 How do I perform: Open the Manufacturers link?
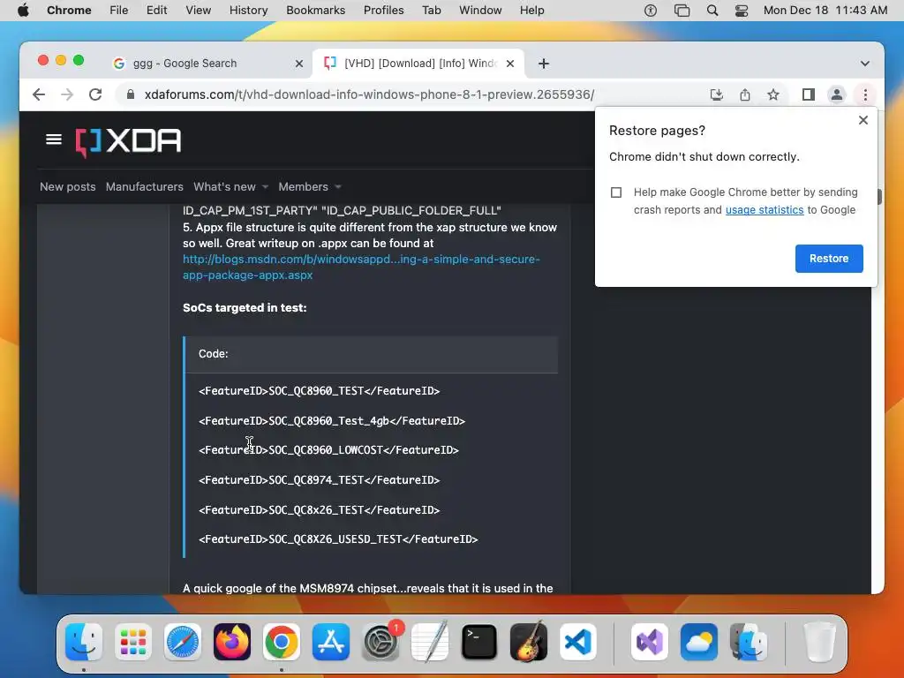[x=144, y=187]
